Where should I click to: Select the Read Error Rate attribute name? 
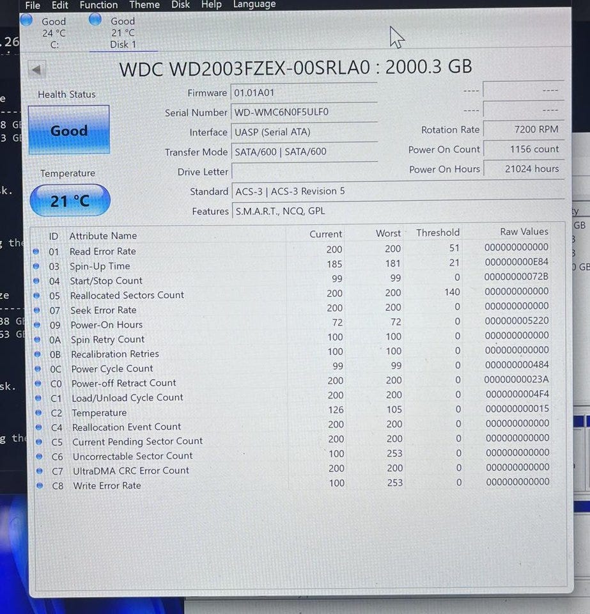103,251
